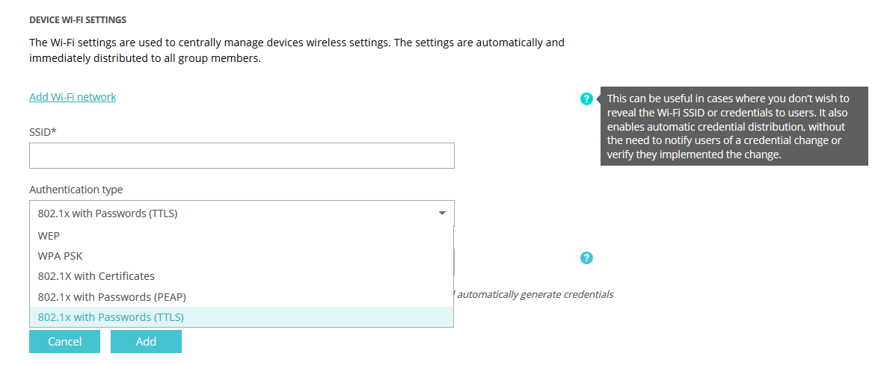Screen dimensions: 881x365
Task: Click the Authentication type label
Action: [76, 190]
